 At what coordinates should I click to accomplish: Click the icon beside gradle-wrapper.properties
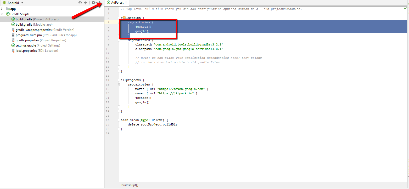(x=13, y=30)
